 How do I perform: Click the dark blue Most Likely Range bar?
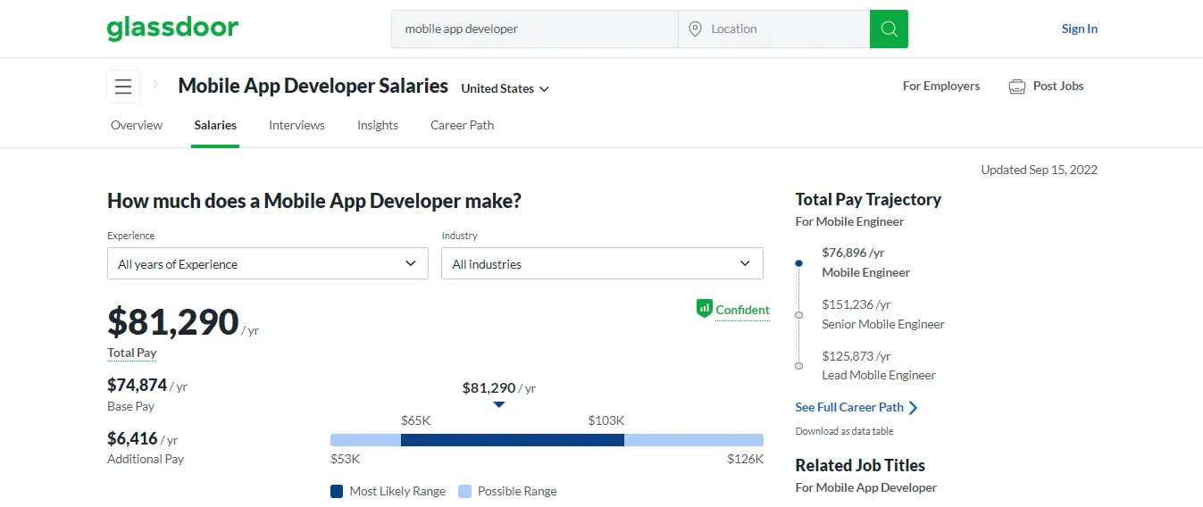[513, 440]
